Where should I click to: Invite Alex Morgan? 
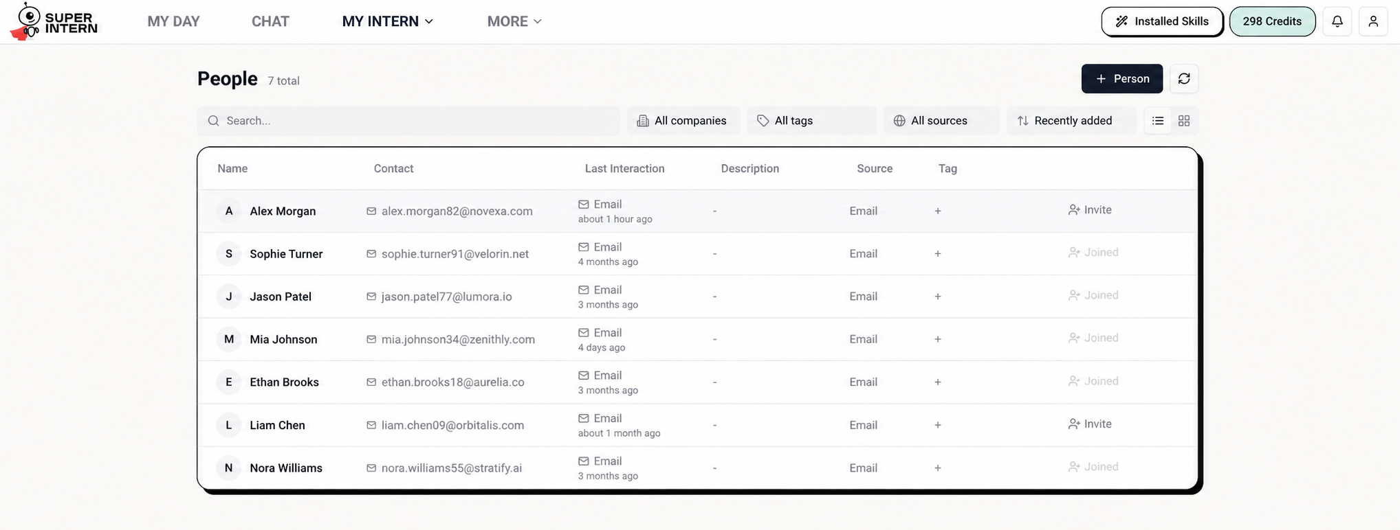coord(1090,210)
